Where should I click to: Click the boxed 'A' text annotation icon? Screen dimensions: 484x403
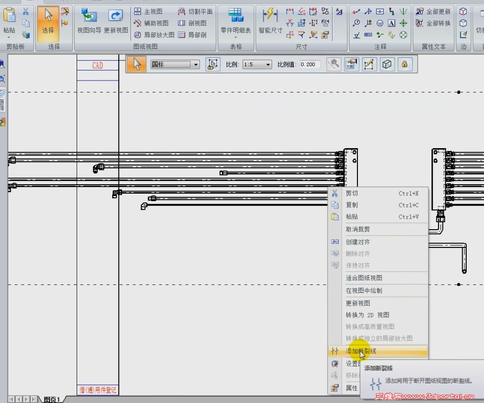click(392, 23)
